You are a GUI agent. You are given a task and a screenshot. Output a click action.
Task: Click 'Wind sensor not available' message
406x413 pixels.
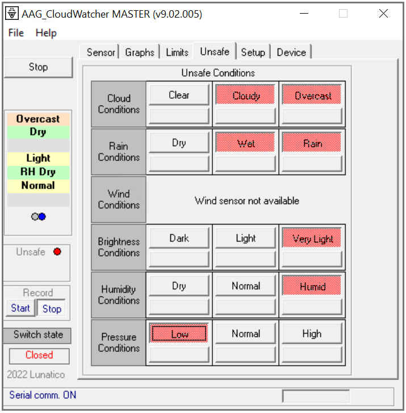pyautogui.click(x=246, y=201)
